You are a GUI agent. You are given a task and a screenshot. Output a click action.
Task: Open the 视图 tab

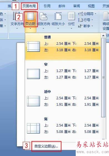(91, 6)
